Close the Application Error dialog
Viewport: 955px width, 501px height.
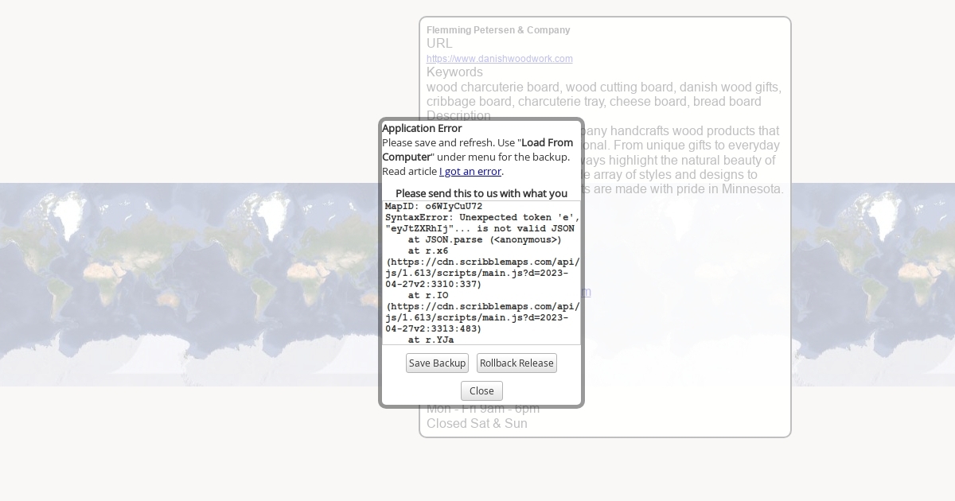tap(481, 391)
